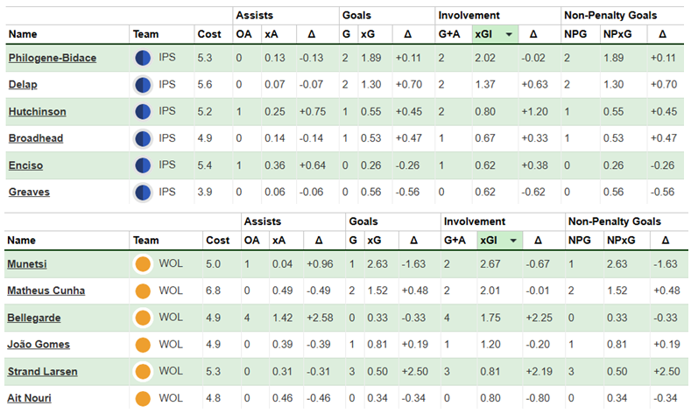Sort Wolves table by Name header
This screenshot has width=691, height=413.
[19, 240]
